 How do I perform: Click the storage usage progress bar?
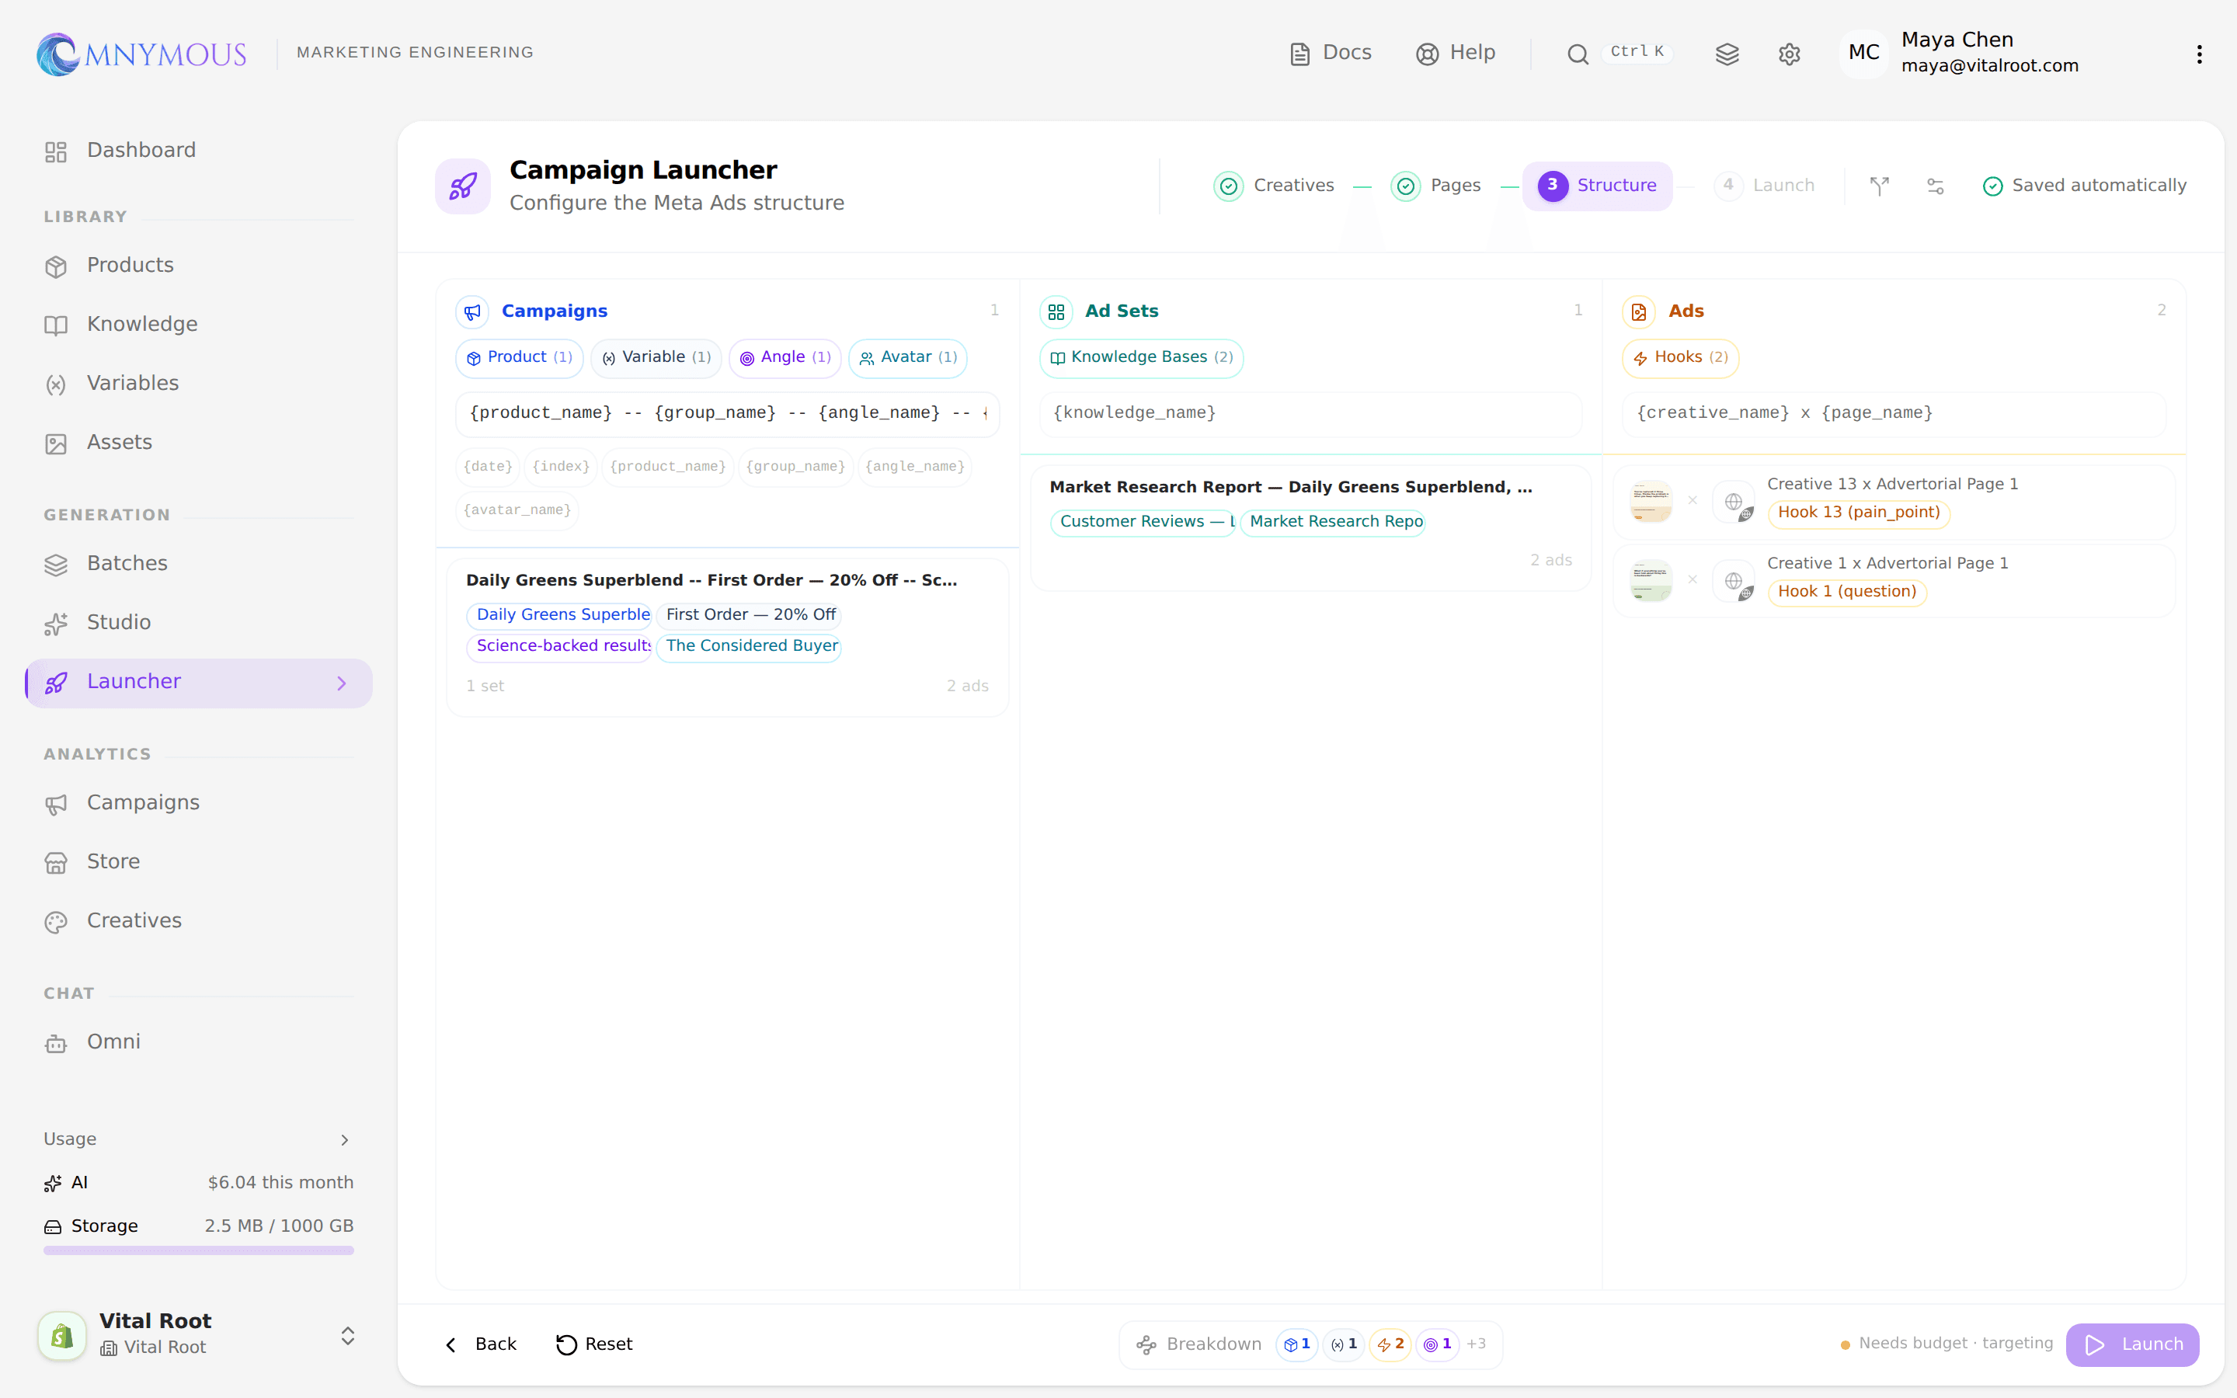pos(199,1251)
